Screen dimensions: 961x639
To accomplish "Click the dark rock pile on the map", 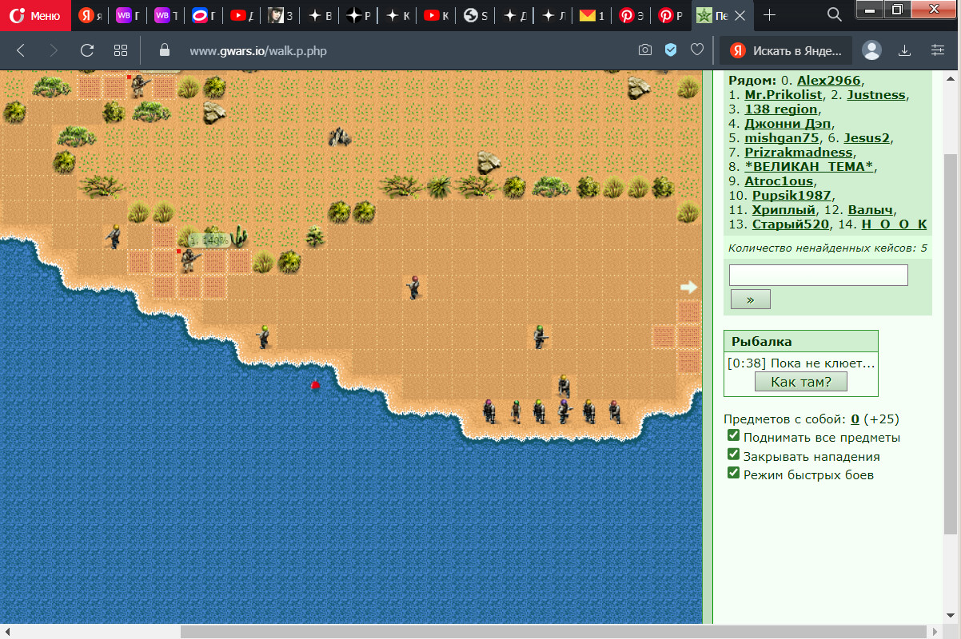I will coord(340,137).
